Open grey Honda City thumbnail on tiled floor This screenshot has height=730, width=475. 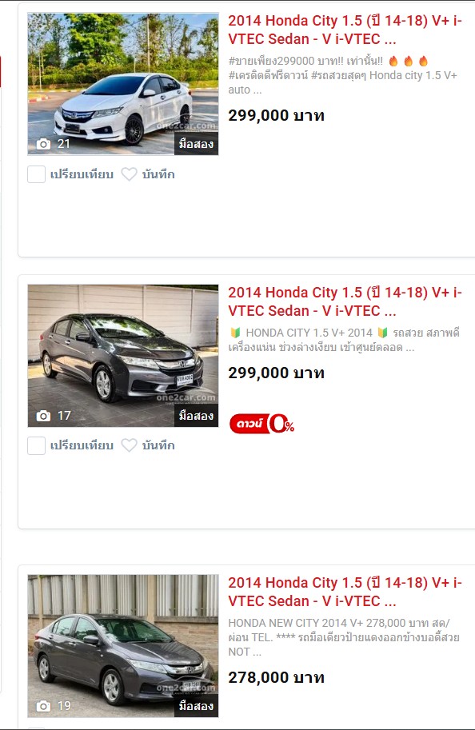(x=123, y=356)
